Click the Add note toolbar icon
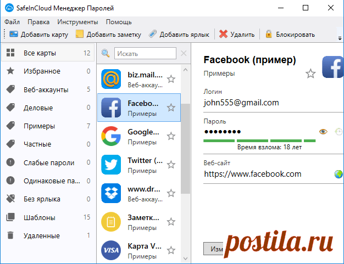344x264 pixels. coord(80,34)
